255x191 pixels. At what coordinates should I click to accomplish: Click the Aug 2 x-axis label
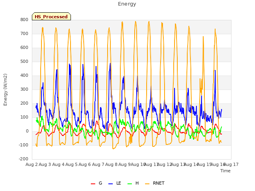pyautogui.click(x=31, y=164)
